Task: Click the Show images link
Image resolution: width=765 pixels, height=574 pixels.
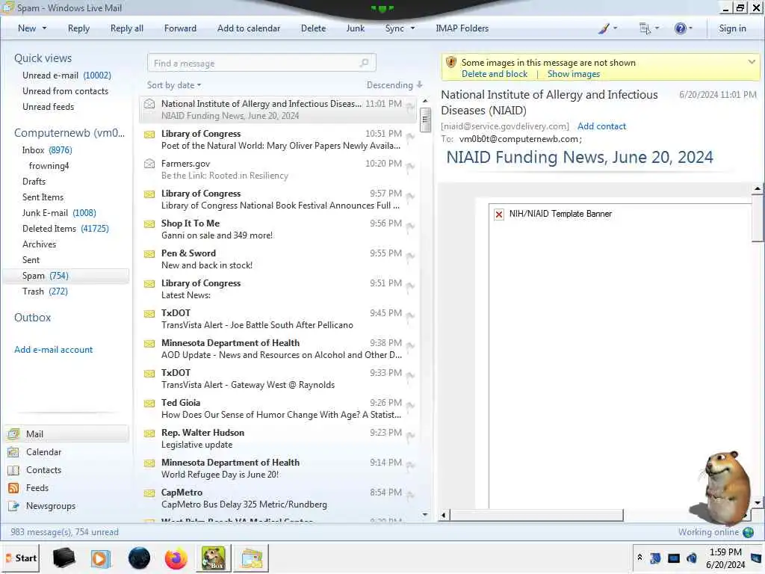Action: point(573,74)
